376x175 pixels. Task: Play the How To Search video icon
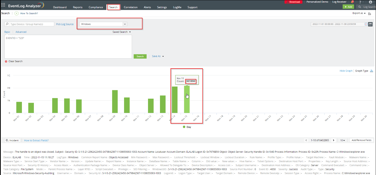point(17,13)
